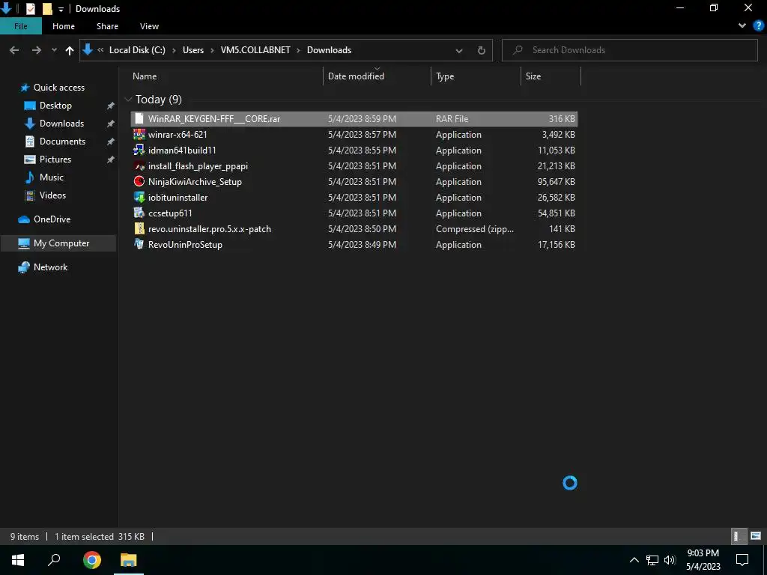Image resolution: width=767 pixels, height=575 pixels.
Task: Click the Search Downloads field
Action: click(x=629, y=50)
